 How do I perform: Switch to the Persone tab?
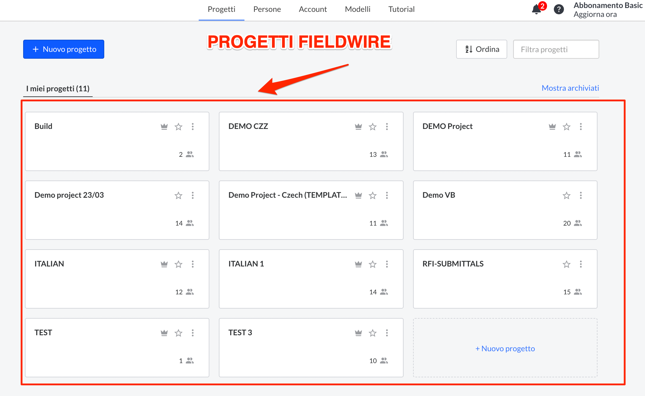tap(267, 9)
